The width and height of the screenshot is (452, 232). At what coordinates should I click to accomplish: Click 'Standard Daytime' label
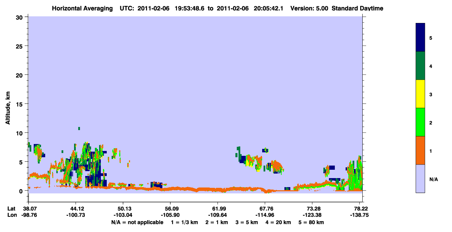point(357,8)
